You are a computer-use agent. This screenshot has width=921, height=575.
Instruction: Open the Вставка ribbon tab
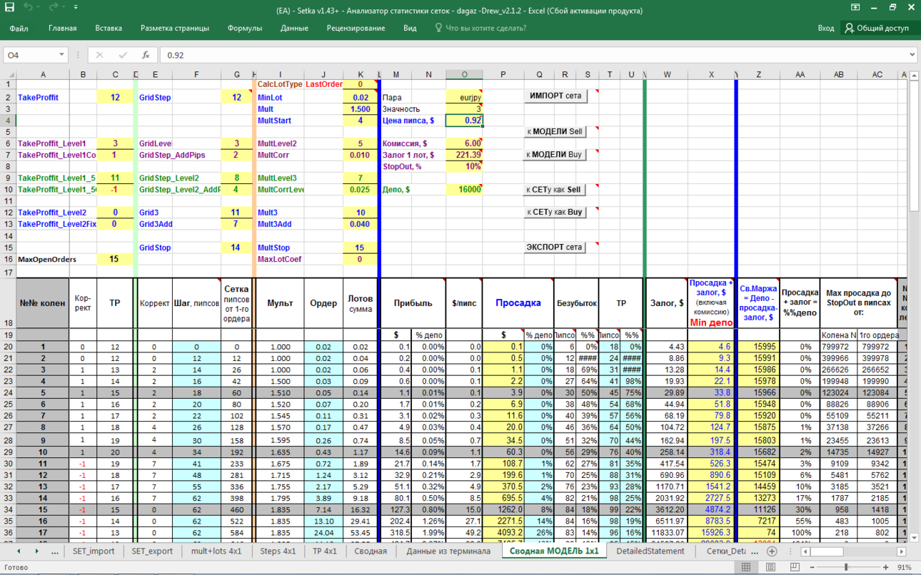click(109, 28)
